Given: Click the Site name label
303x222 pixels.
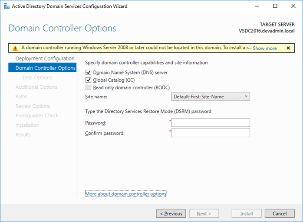Looking at the screenshot, I should pyautogui.click(x=96, y=97).
